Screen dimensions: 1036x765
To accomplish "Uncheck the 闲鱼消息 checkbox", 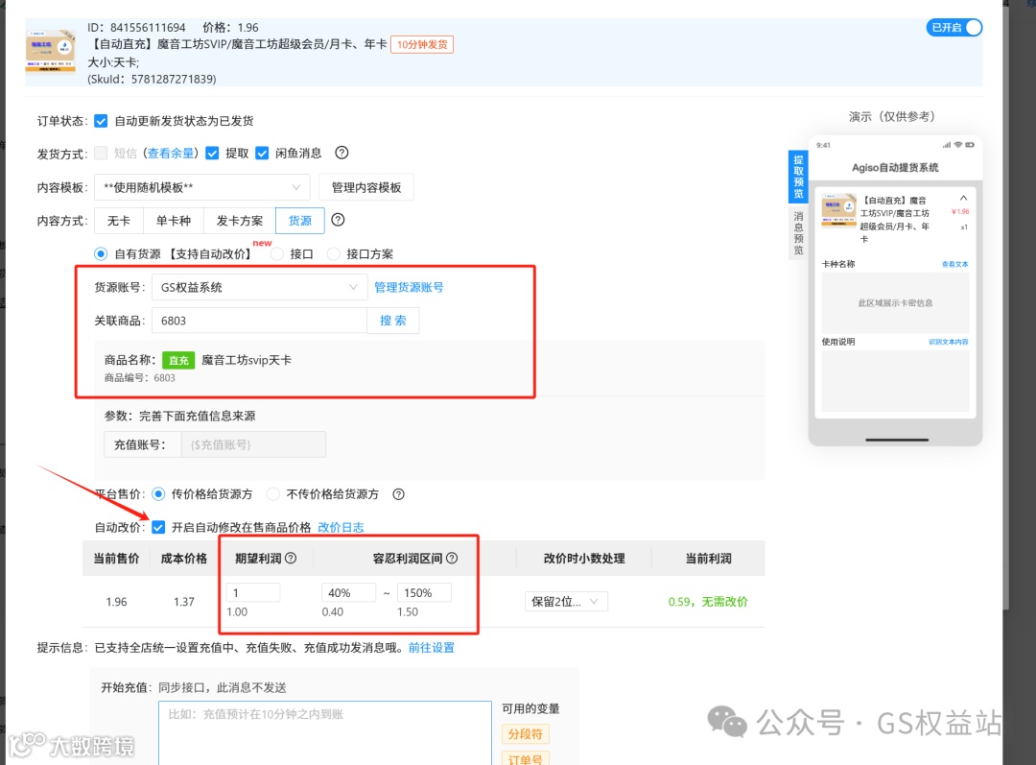I will point(262,154).
